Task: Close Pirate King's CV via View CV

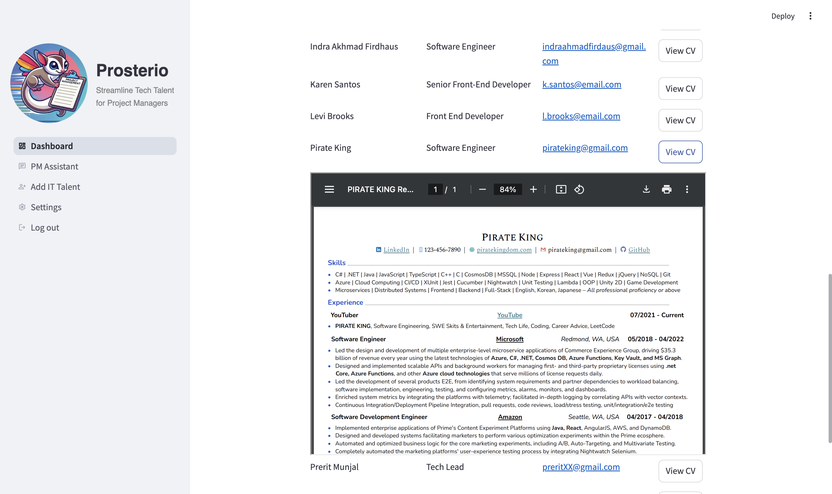Action: click(680, 152)
